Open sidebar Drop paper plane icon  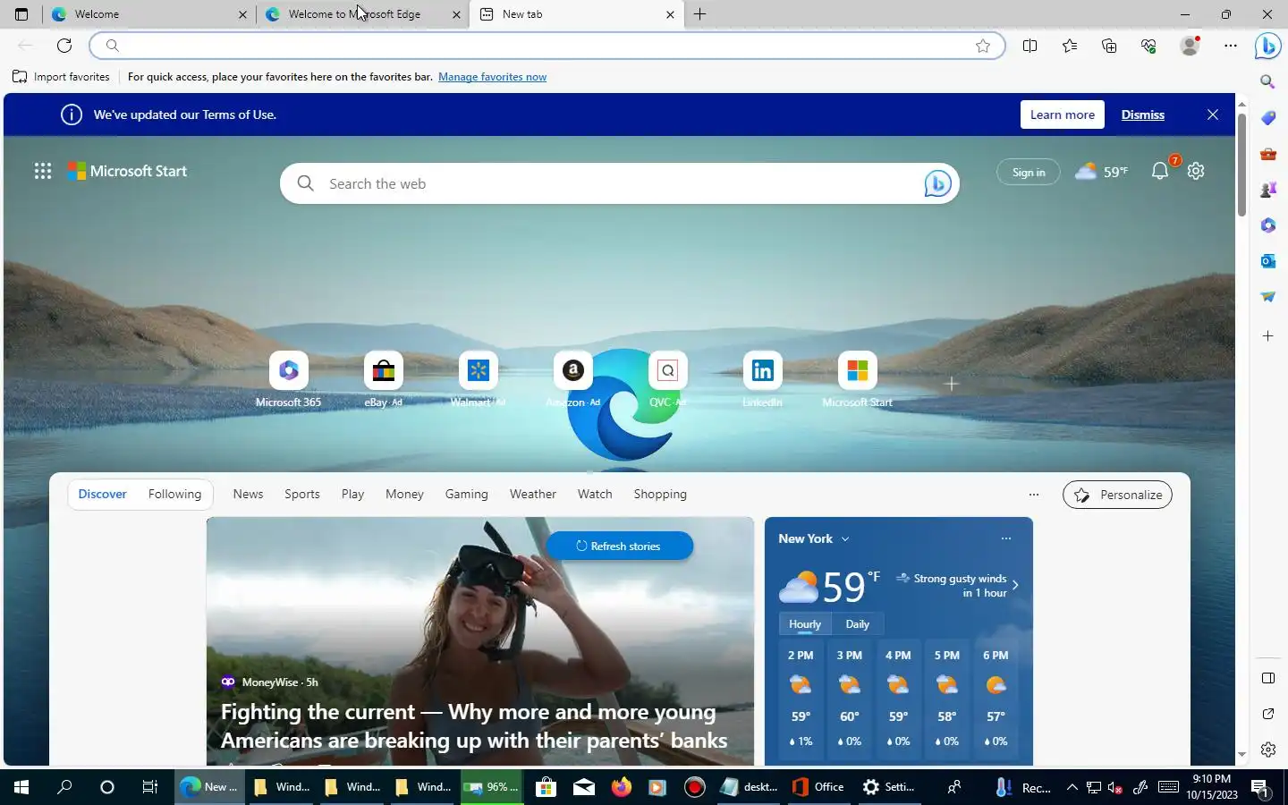point(1267,297)
